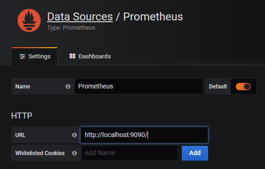Image resolution: width=265 pixels, height=169 pixels.
Task: Toggle the Default data source switch
Action: (243, 87)
